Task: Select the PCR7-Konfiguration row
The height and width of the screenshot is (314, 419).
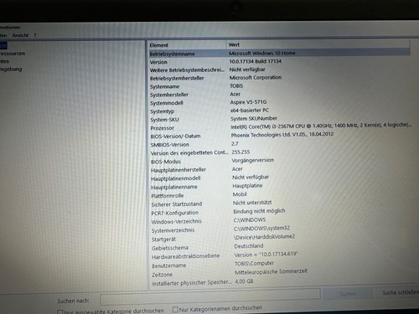Action: [x=279, y=213]
